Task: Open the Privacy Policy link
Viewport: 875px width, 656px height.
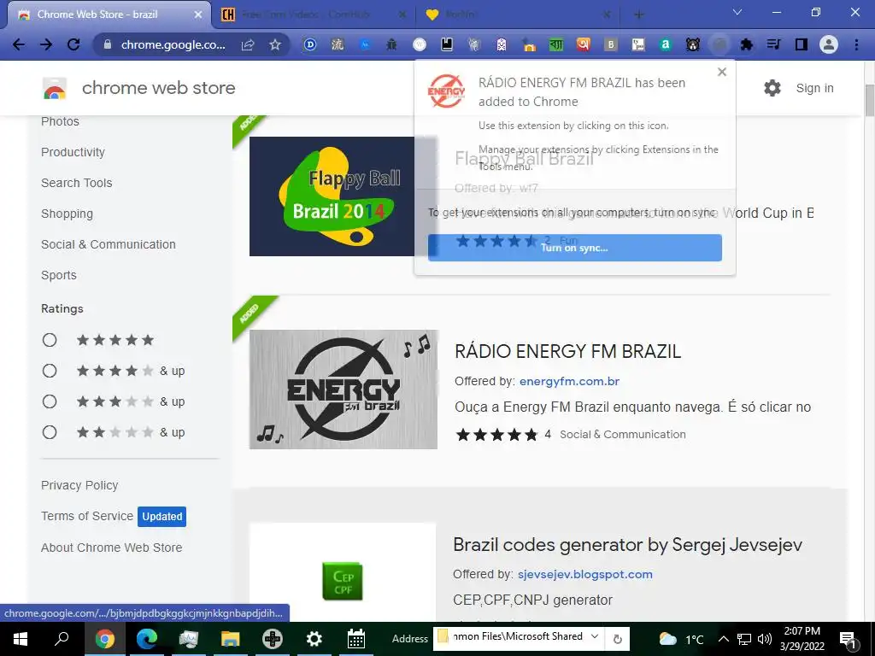Action: pos(79,485)
